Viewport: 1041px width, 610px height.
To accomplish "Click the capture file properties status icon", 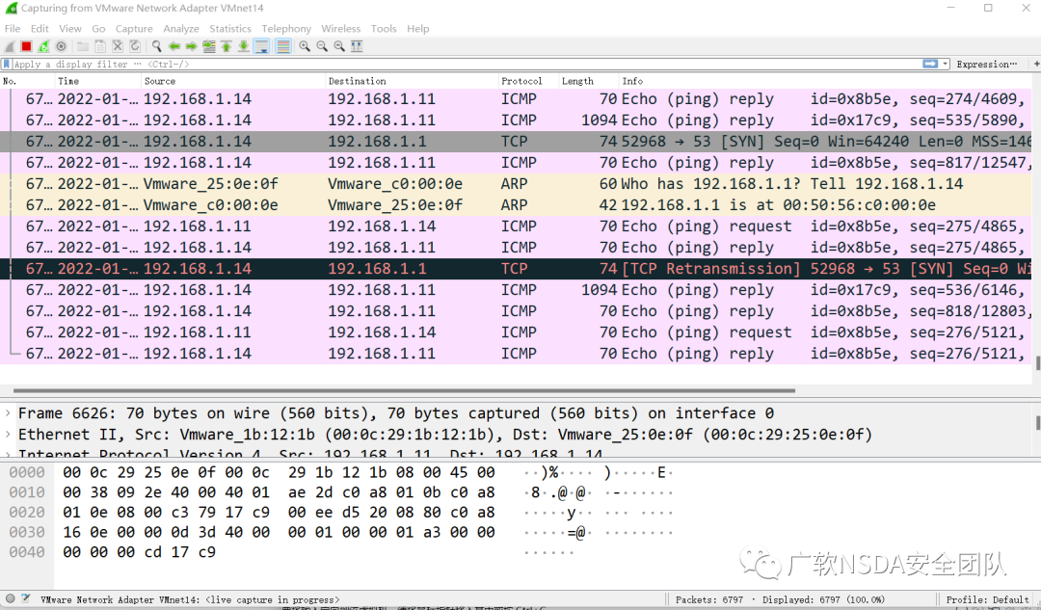I will (x=25, y=598).
